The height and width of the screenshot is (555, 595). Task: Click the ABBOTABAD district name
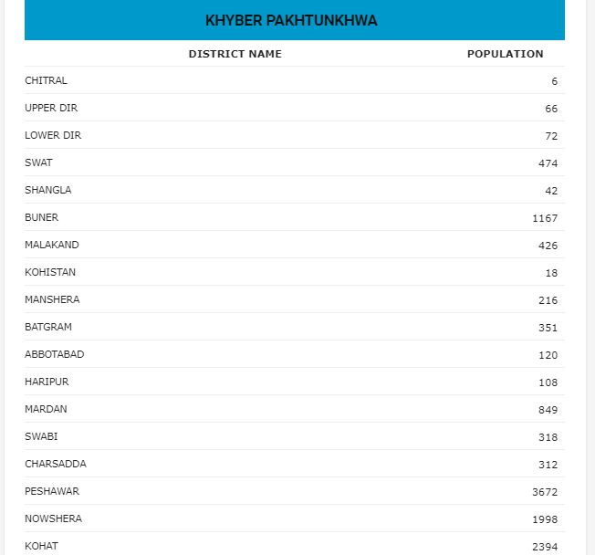click(x=54, y=354)
